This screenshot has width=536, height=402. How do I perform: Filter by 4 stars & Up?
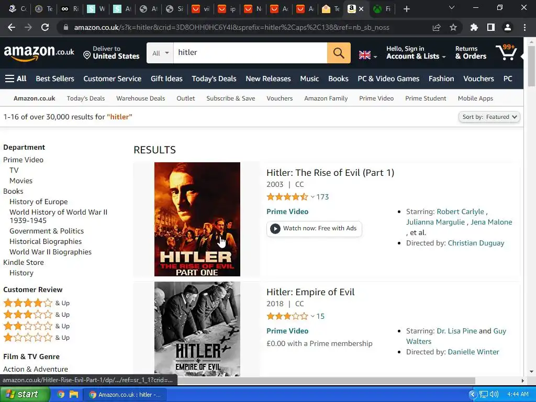(x=36, y=303)
